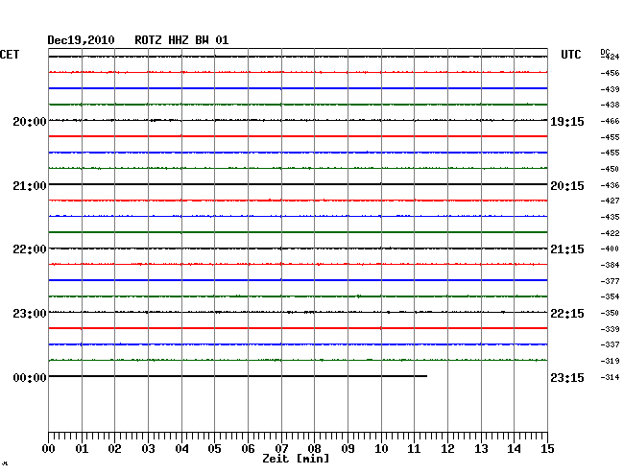Click the DC offset value -450
Screen dimensions: 624x474
tap(610, 170)
